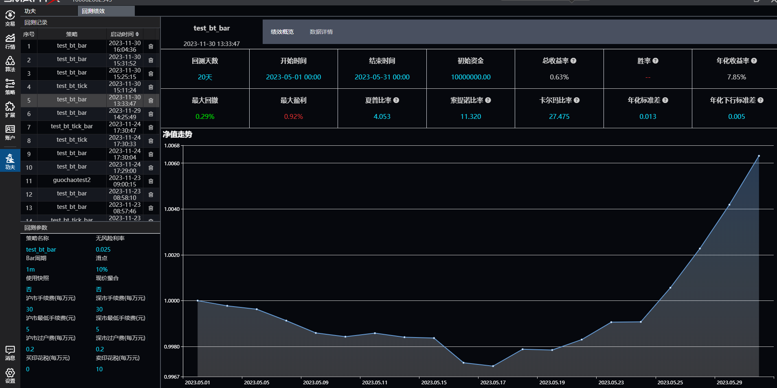Open the 策略 strategy sidebar icon

tap(10, 87)
